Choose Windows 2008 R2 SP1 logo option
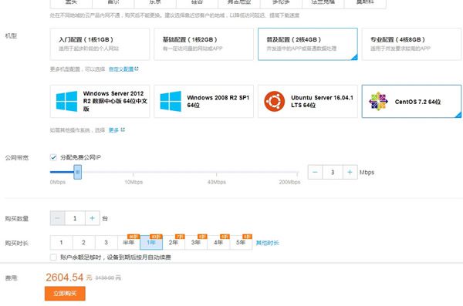 click(x=204, y=101)
